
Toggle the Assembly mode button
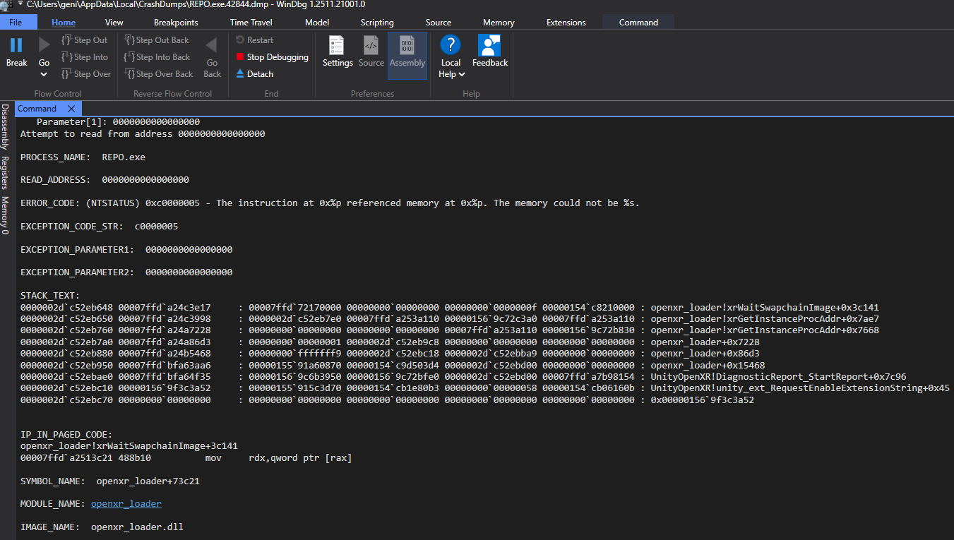[407, 47]
